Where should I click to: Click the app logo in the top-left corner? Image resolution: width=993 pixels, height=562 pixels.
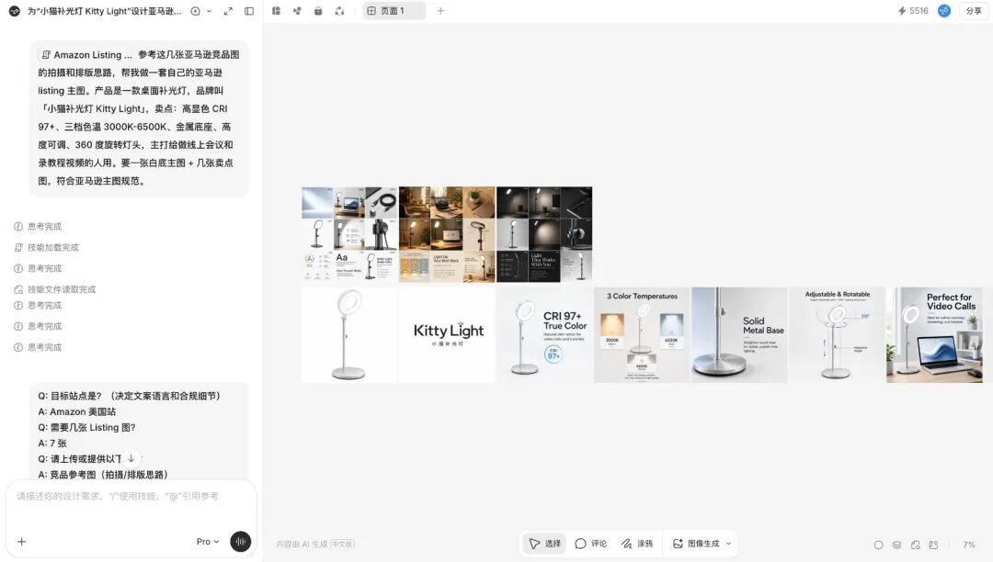[x=14, y=11]
